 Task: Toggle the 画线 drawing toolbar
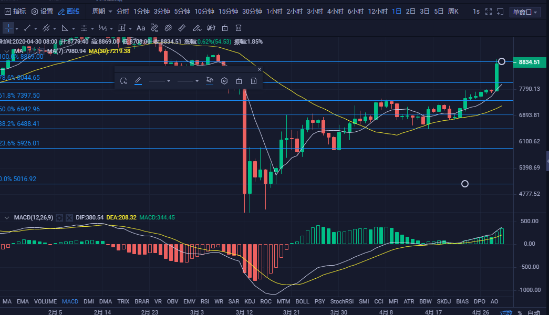point(69,12)
